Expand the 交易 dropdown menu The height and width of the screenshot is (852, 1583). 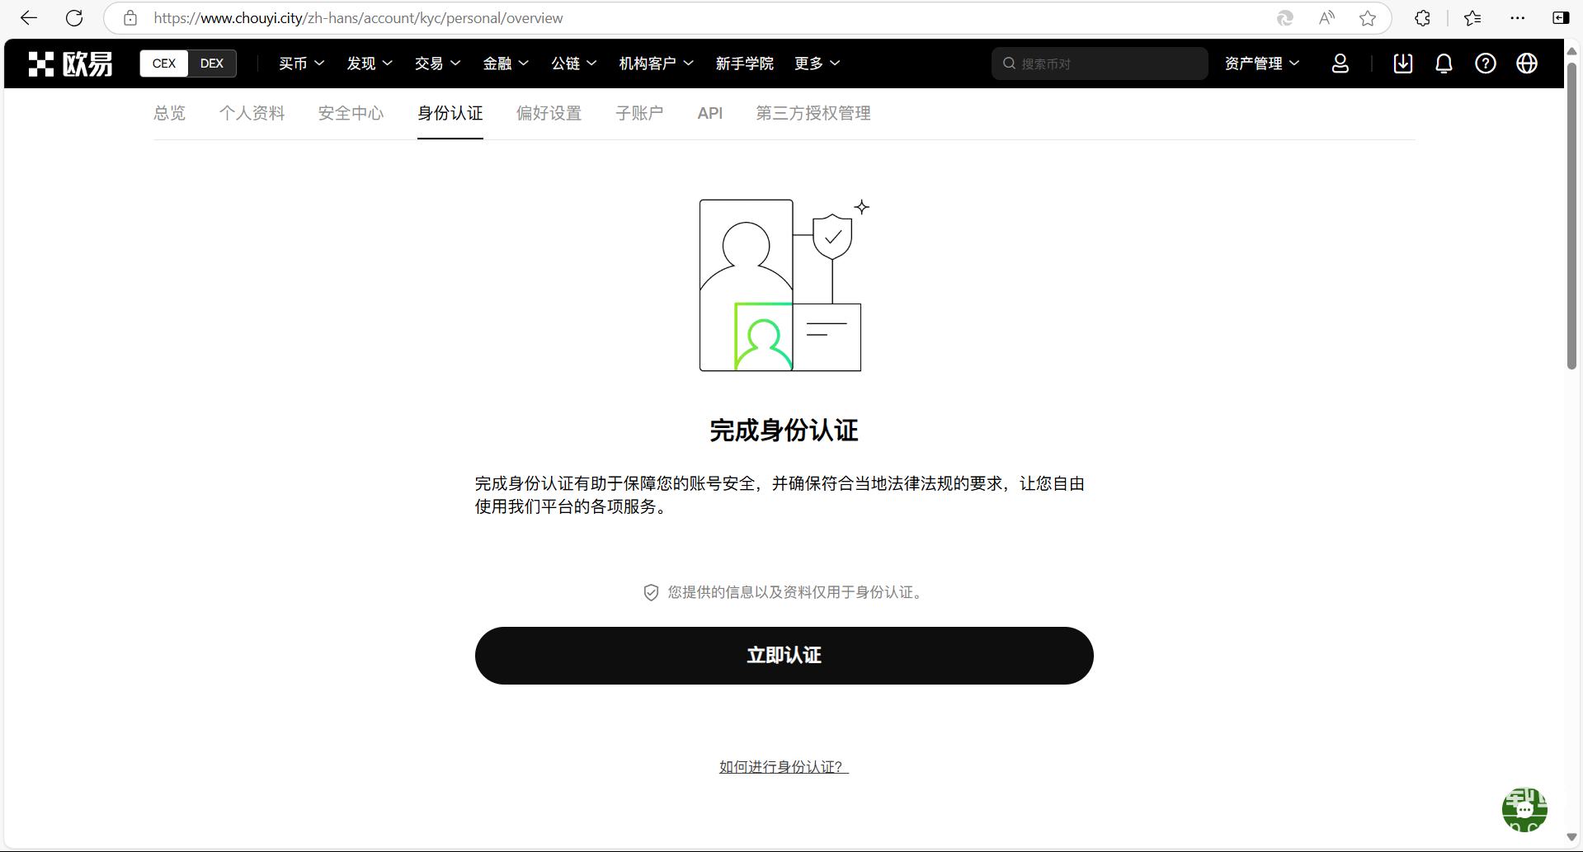point(437,64)
